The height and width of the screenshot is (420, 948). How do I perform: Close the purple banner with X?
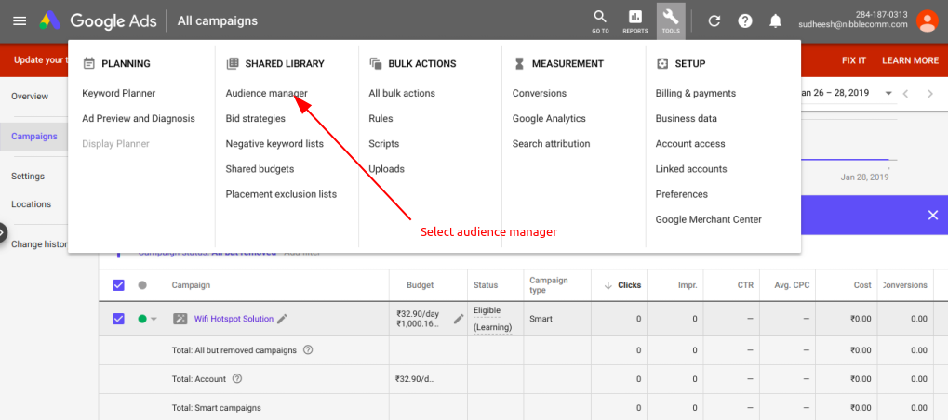[933, 215]
